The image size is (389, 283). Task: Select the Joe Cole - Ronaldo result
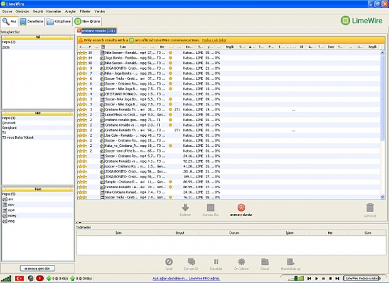[228, 136]
